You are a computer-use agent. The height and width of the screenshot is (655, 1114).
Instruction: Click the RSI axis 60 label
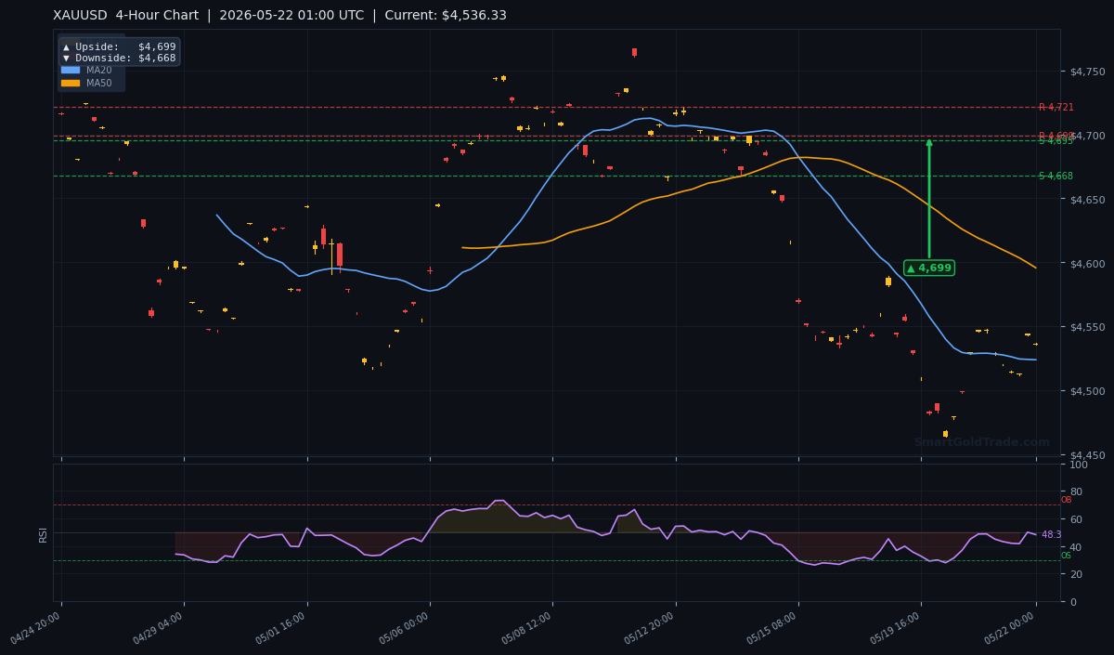1076,519
